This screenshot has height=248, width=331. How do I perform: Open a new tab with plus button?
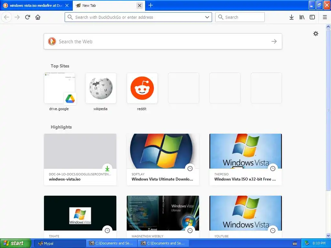coord(151,5)
